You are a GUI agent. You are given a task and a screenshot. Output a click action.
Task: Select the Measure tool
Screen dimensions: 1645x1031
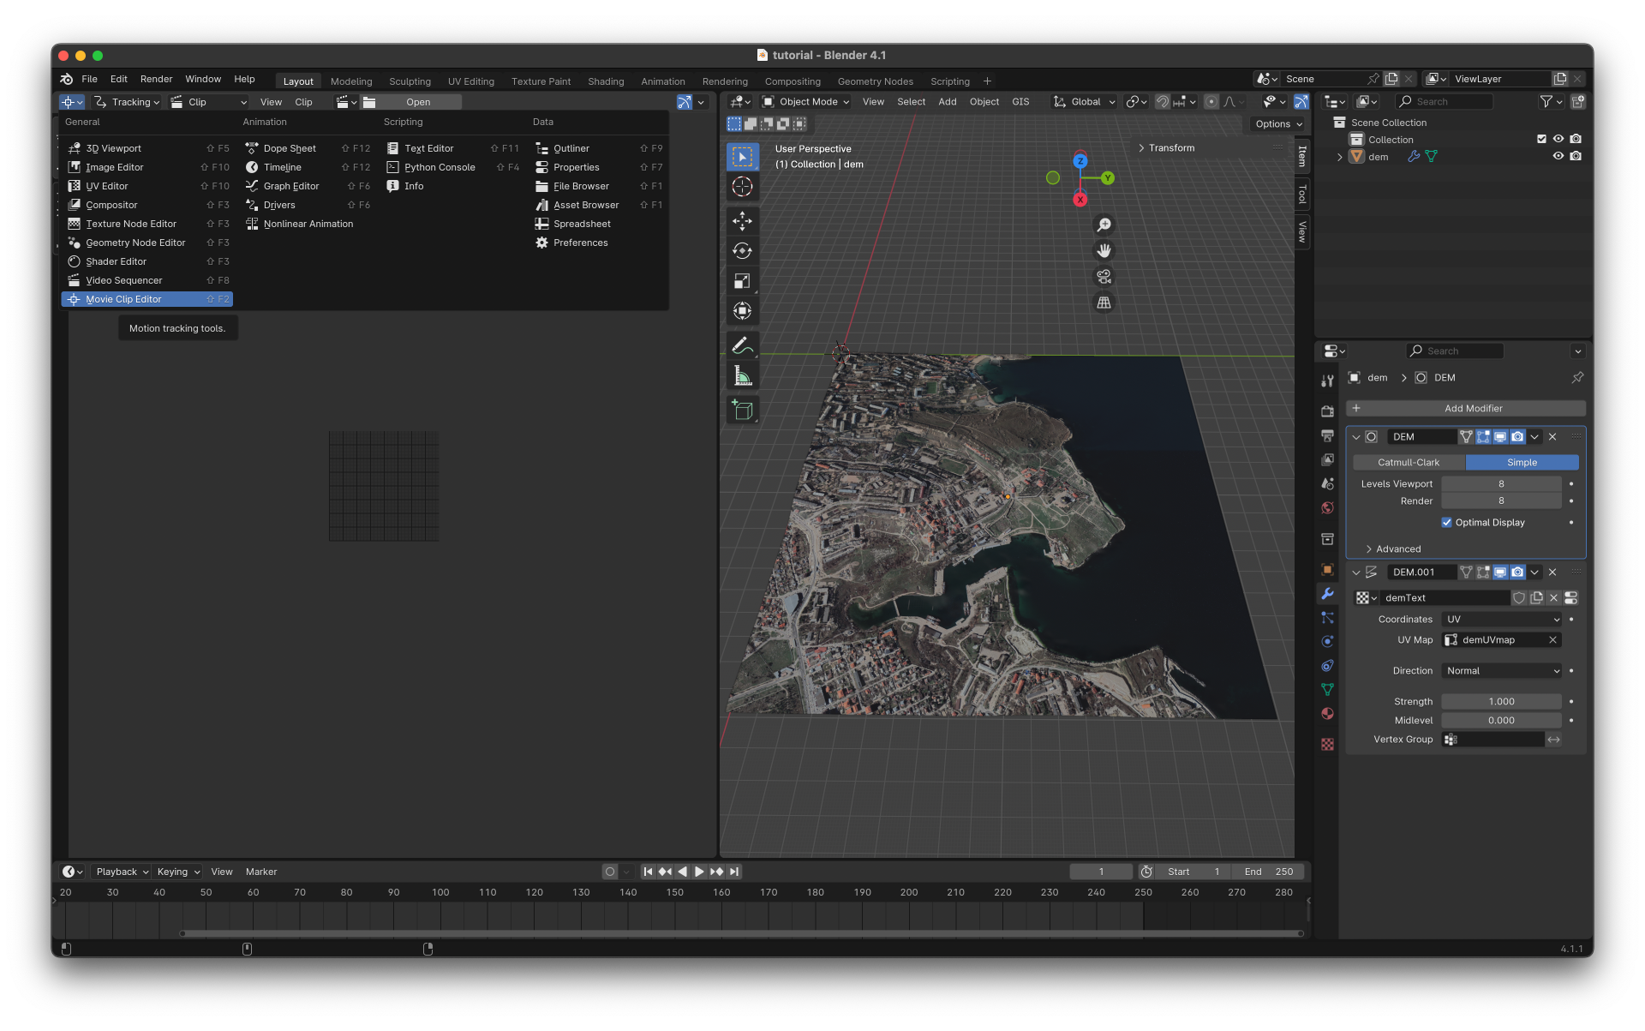point(742,375)
